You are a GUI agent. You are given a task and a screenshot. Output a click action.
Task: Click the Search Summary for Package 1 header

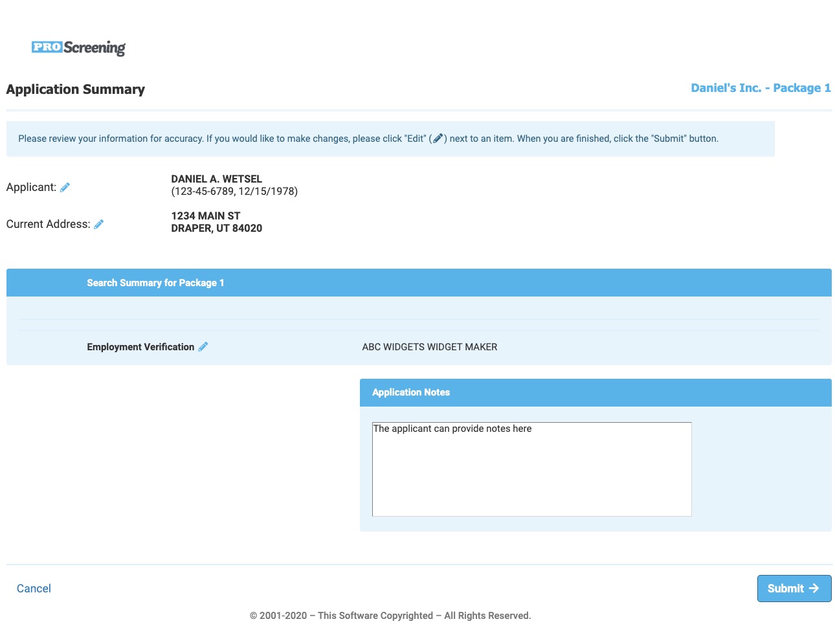click(155, 283)
